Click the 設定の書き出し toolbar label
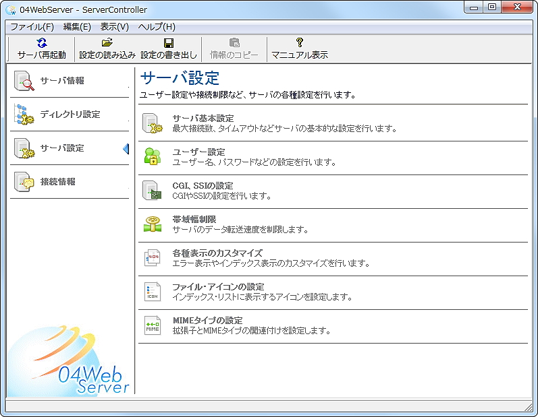Viewport: 538px width, 417px height. click(169, 55)
